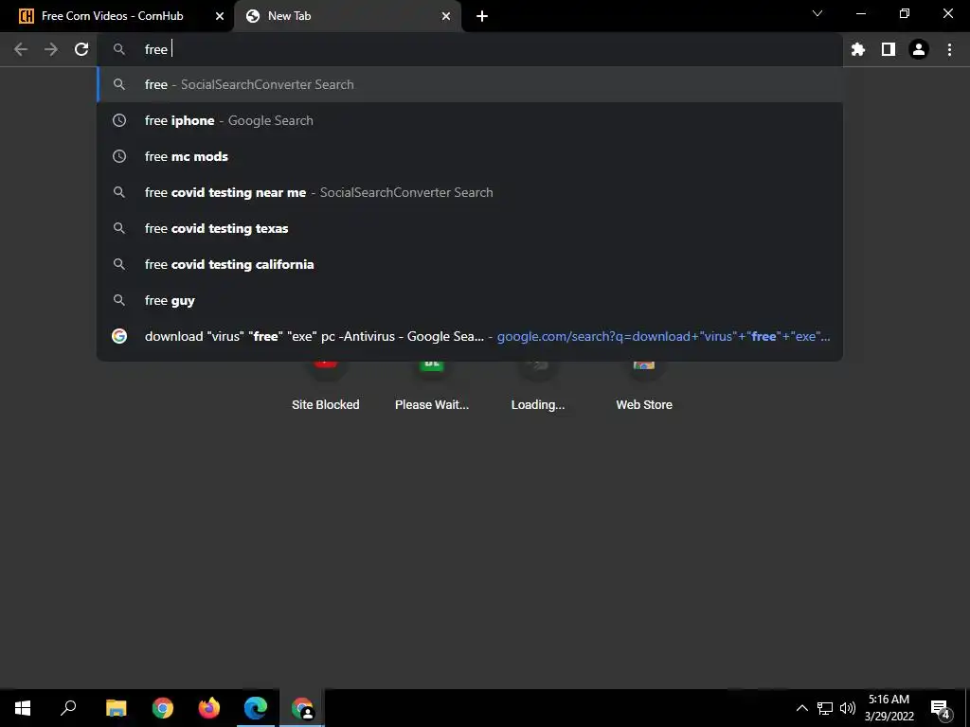Choose free covid testing texas suggestion
Viewport: 970px width, 727px height.
(470, 228)
